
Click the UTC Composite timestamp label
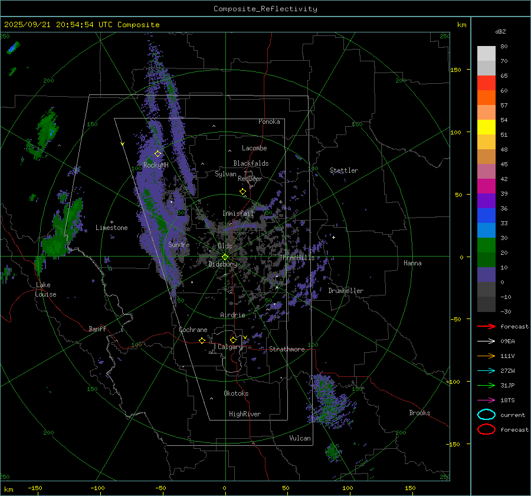coord(81,25)
